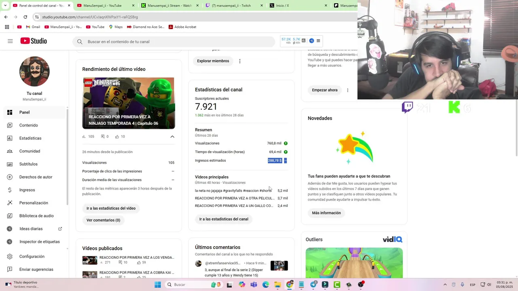
Task: Open published video 'A LOS VENGA...'
Action: 137,257
